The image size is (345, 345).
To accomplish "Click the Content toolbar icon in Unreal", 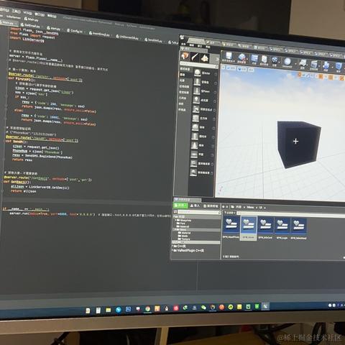I will pyautogui.click(x=254, y=59).
